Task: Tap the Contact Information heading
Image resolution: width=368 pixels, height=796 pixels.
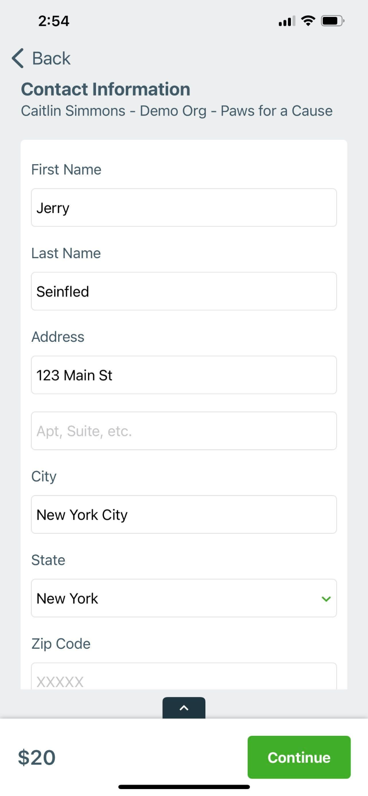Action: click(x=105, y=89)
